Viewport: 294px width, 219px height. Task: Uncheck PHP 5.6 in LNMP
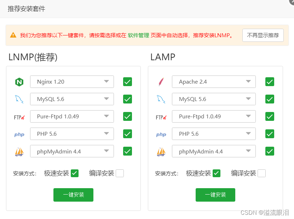127,134
